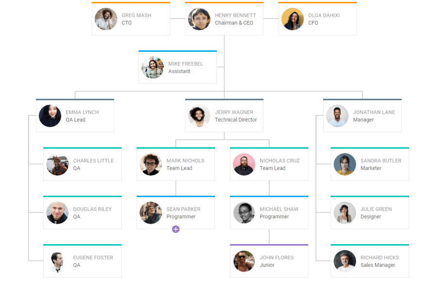Screen dimensions: 427x281
Task: Click Jonathan Lane's avatar image
Action: pos(337,116)
